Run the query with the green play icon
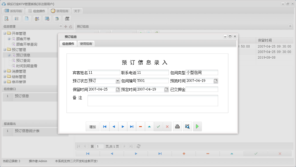The image size is (296, 167). 197,126
